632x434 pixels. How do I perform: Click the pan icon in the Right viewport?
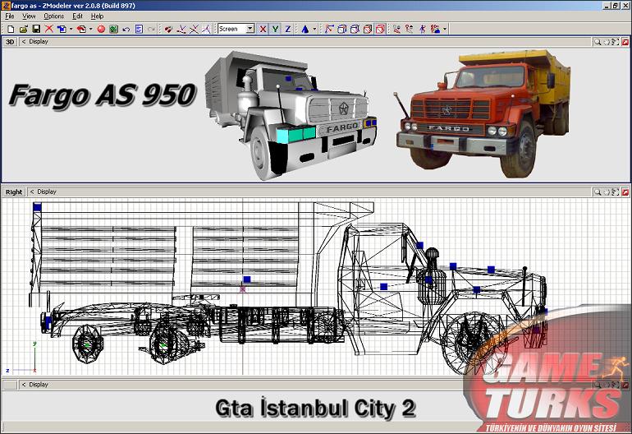point(607,192)
